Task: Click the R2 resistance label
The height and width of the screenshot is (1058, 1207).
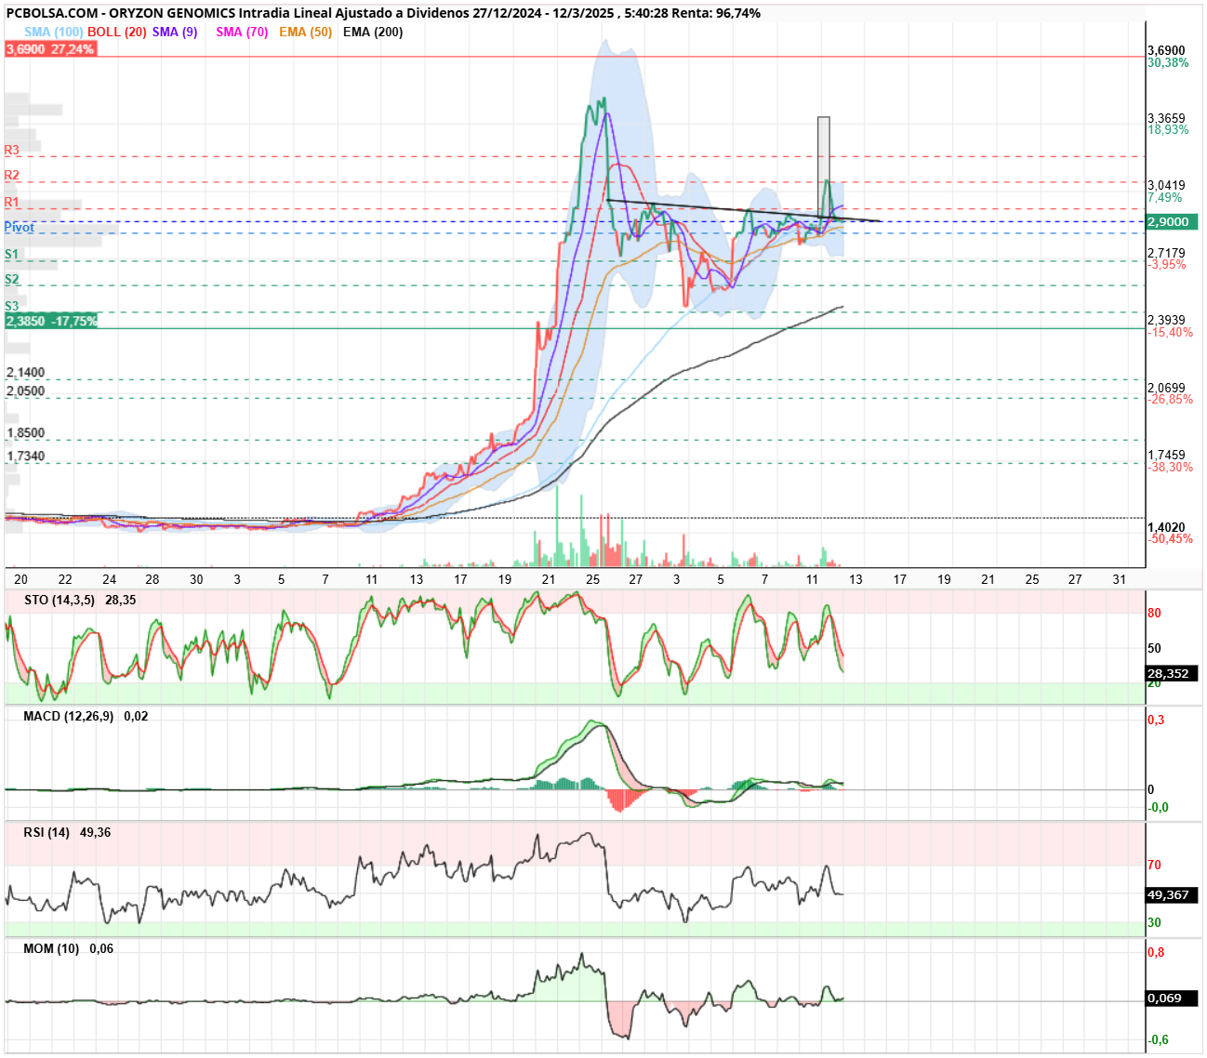Action: coord(12,175)
